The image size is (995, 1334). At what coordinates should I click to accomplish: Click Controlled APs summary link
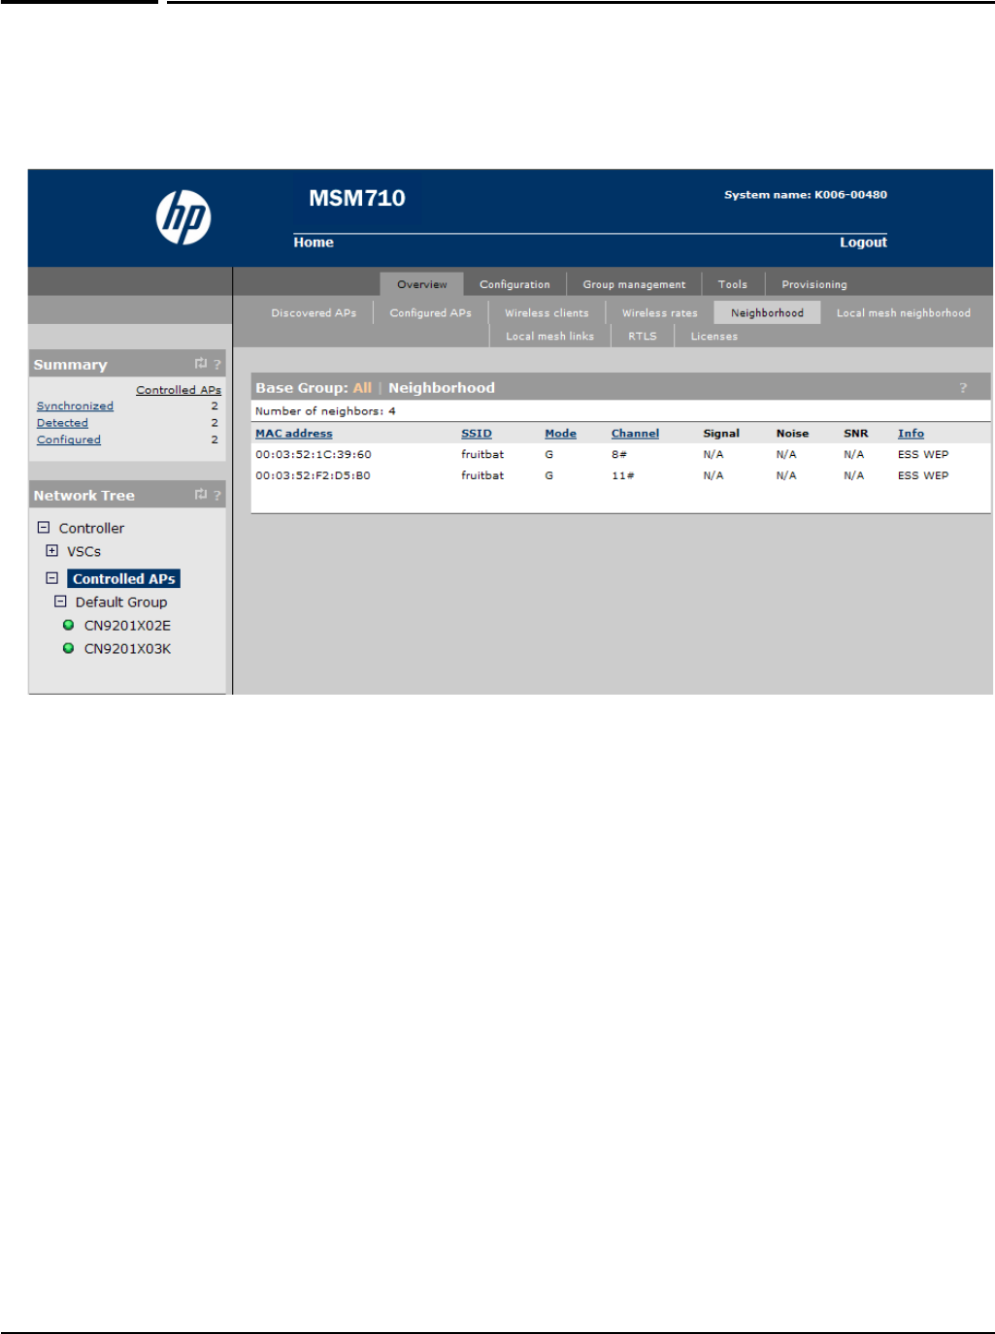(179, 390)
